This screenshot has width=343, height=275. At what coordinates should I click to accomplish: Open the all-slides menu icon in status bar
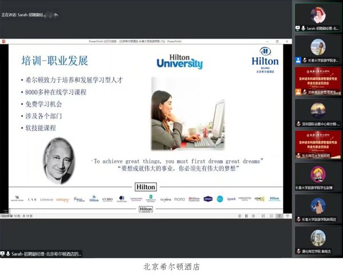pyautogui.click(x=246, y=216)
